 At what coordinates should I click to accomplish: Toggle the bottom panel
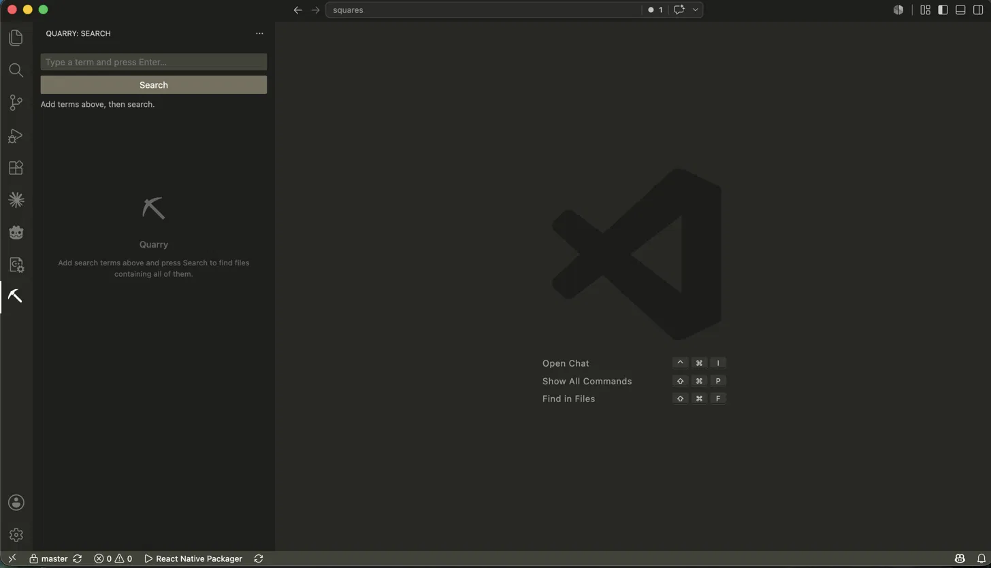pyautogui.click(x=960, y=10)
